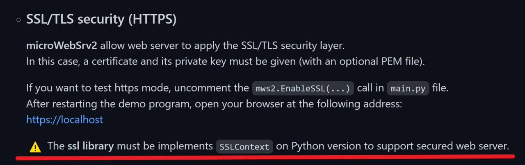Click the bold microWebSrv2 text

[62, 45]
